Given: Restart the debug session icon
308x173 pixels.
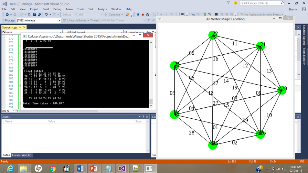Looking at the screenshot, I should coord(148,14).
